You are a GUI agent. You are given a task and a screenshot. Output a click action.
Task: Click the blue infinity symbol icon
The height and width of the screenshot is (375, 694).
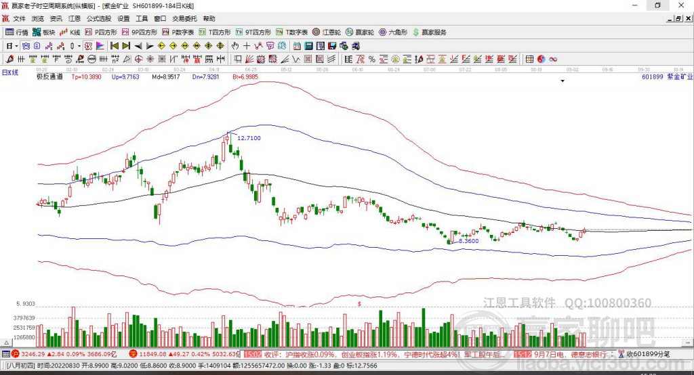pos(553,60)
